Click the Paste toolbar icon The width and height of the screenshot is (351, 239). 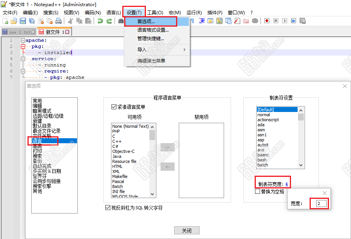coord(88,21)
